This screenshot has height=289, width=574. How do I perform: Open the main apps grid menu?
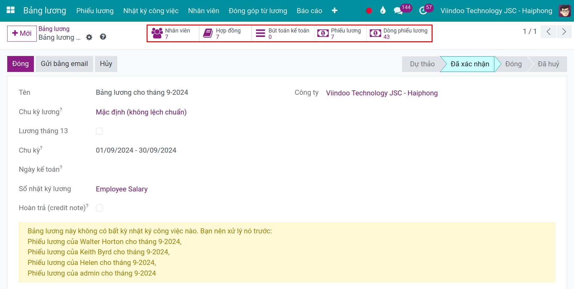[x=11, y=10]
